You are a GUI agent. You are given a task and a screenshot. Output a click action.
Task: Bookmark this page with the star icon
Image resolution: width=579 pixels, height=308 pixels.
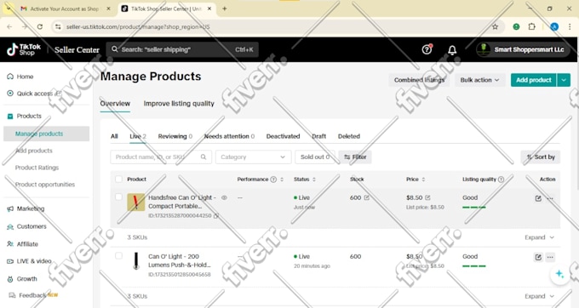point(496,26)
